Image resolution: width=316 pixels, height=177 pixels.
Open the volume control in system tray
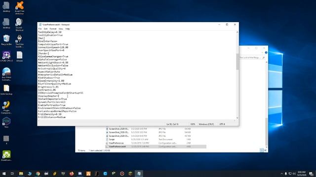tap(294, 174)
